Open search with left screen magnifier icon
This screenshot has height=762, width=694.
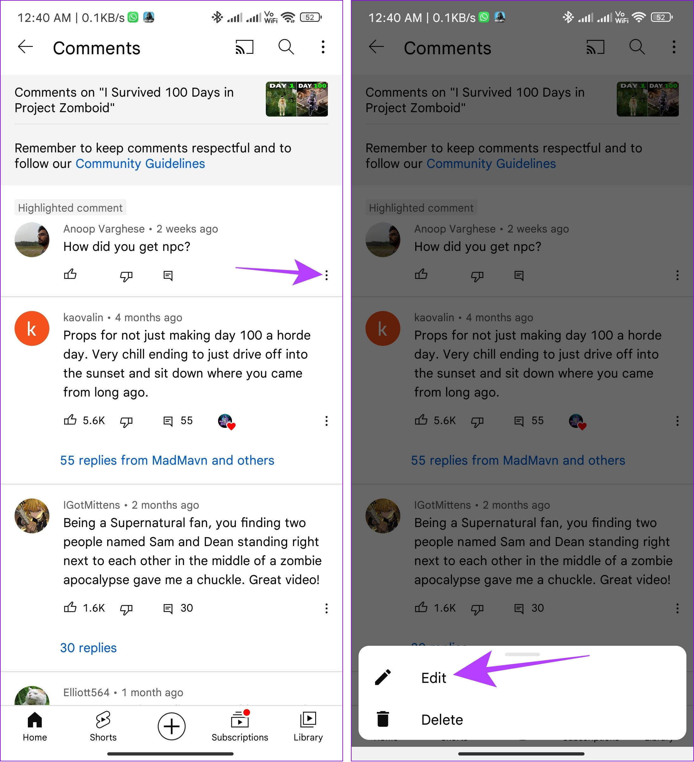coord(286,47)
